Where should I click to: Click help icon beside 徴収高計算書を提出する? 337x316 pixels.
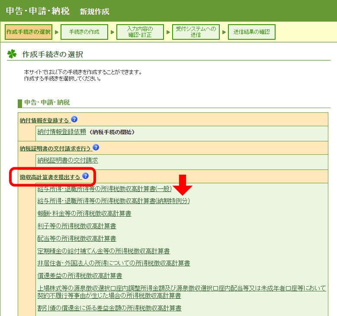pyautogui.click(x=86, y=176)
